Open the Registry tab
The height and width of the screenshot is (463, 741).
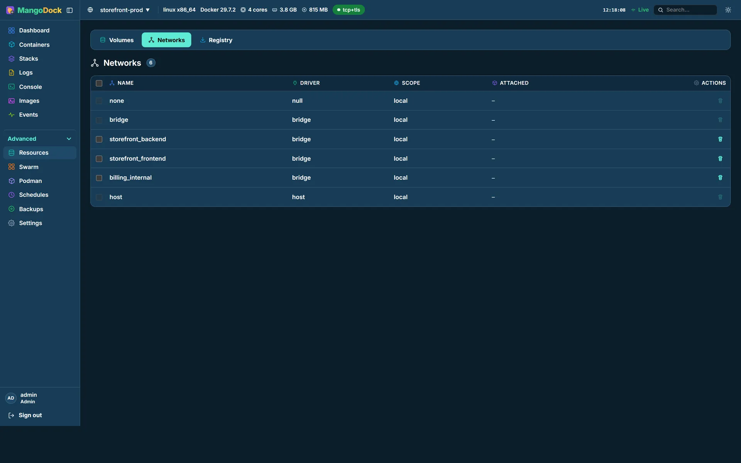click(216, 40)
